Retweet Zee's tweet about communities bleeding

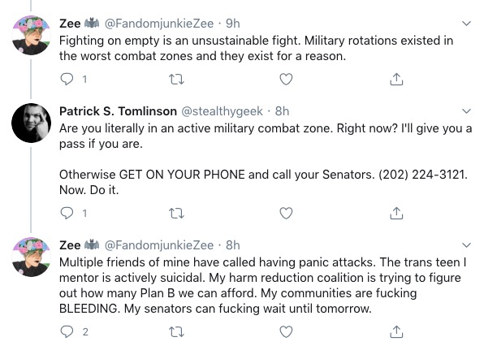tap(177, 332)
